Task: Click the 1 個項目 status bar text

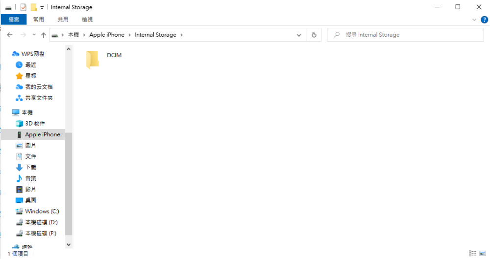Action: [x=18, y=254]
